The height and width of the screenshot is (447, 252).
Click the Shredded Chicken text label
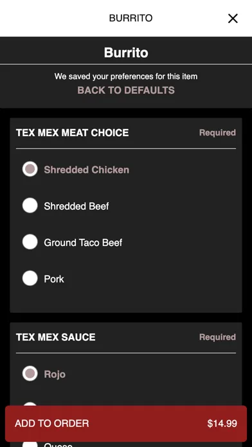[87, 170]
